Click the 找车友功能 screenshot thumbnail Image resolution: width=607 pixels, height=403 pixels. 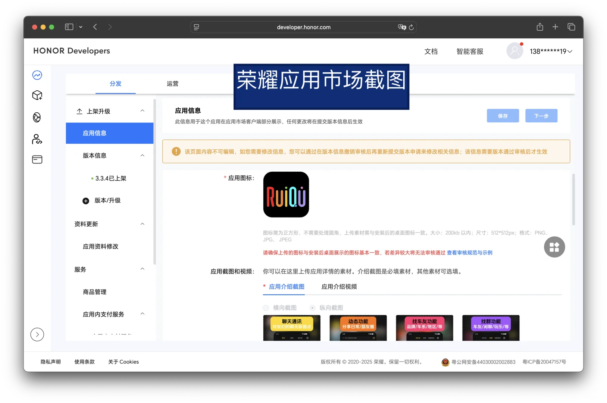tap(425, 328)
